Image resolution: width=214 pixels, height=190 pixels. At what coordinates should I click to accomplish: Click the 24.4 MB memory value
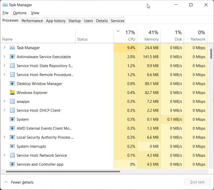pyautogui.click(x=152, y=48)
